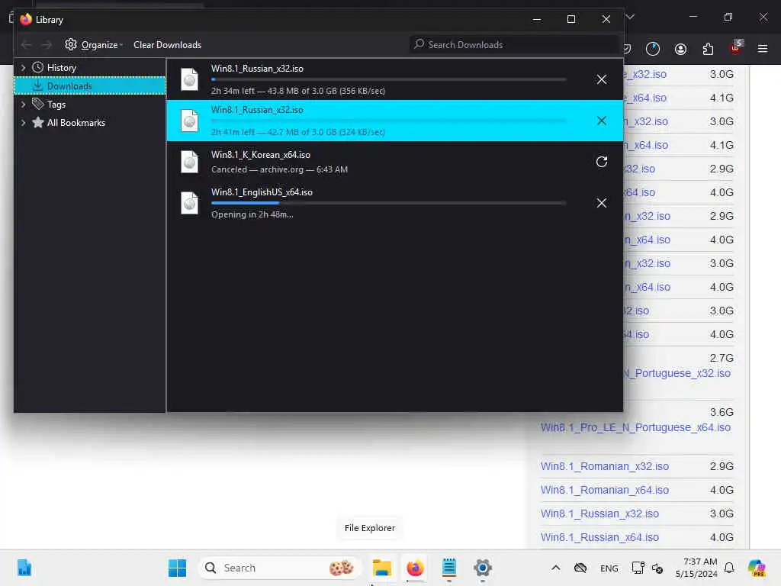Screen dimensions: 781x586
Task: Maximize the Library window
Action: [x=571, y=19]
